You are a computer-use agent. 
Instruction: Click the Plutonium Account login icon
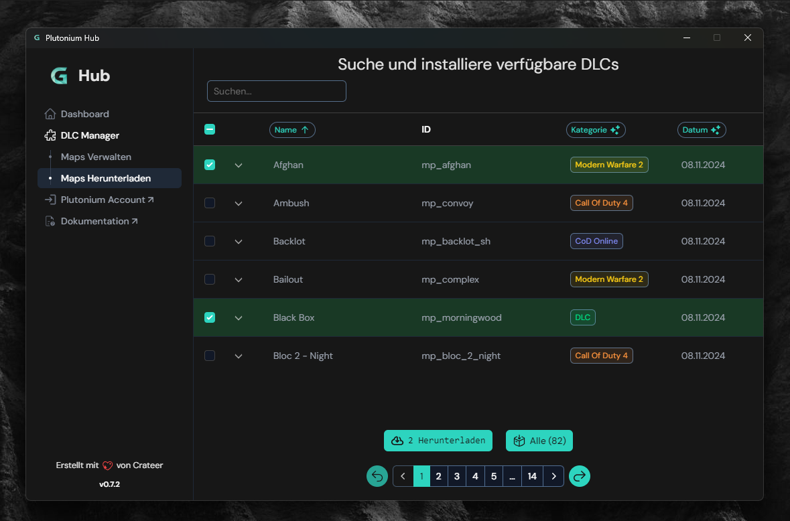coord(50,200)
